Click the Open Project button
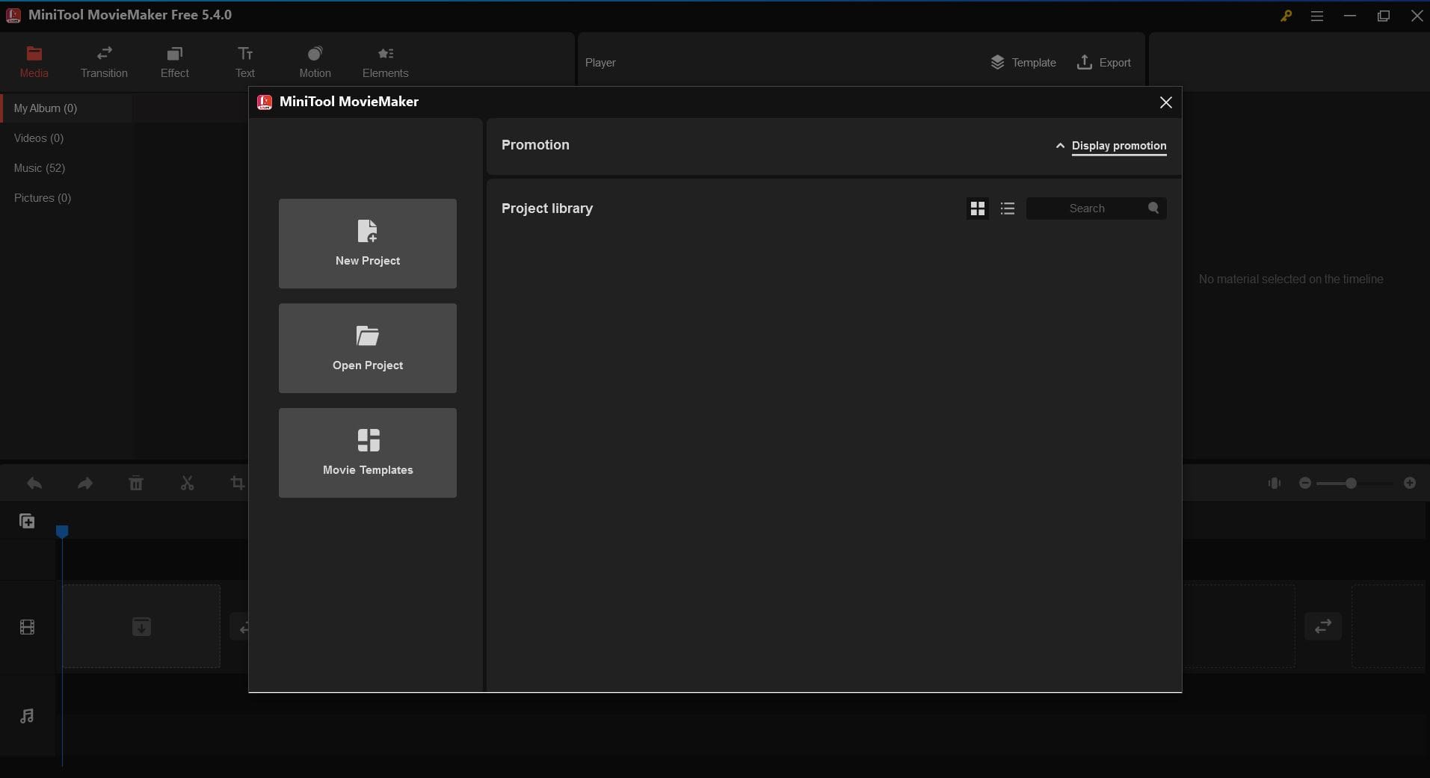 368,348
